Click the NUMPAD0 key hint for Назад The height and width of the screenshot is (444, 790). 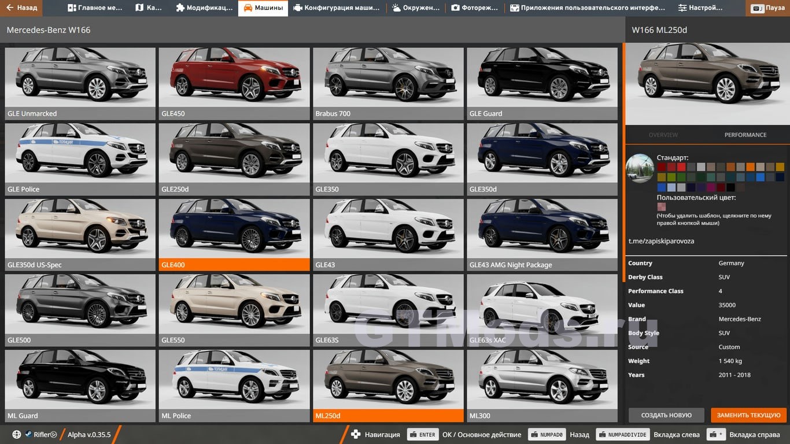(x=546, y=435)
